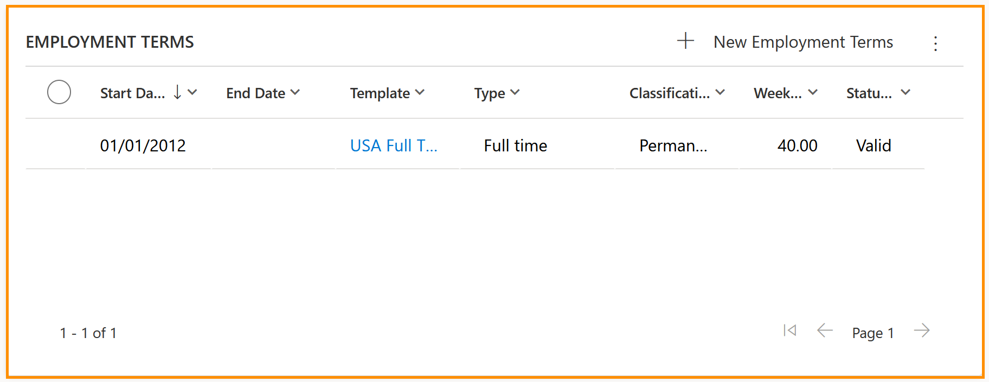Viewport: 989px width, 382px height.
Task: Click the 40.00 weekly hours cell
Action: (797, 145)
